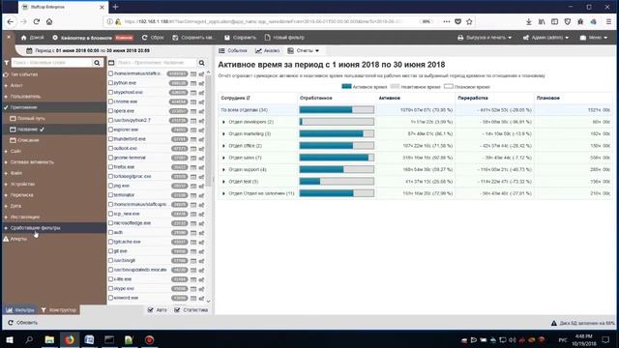Check the chrome.exe checkbox
Image resolution: width=619 pixels, height=348 pixels.
111,101
